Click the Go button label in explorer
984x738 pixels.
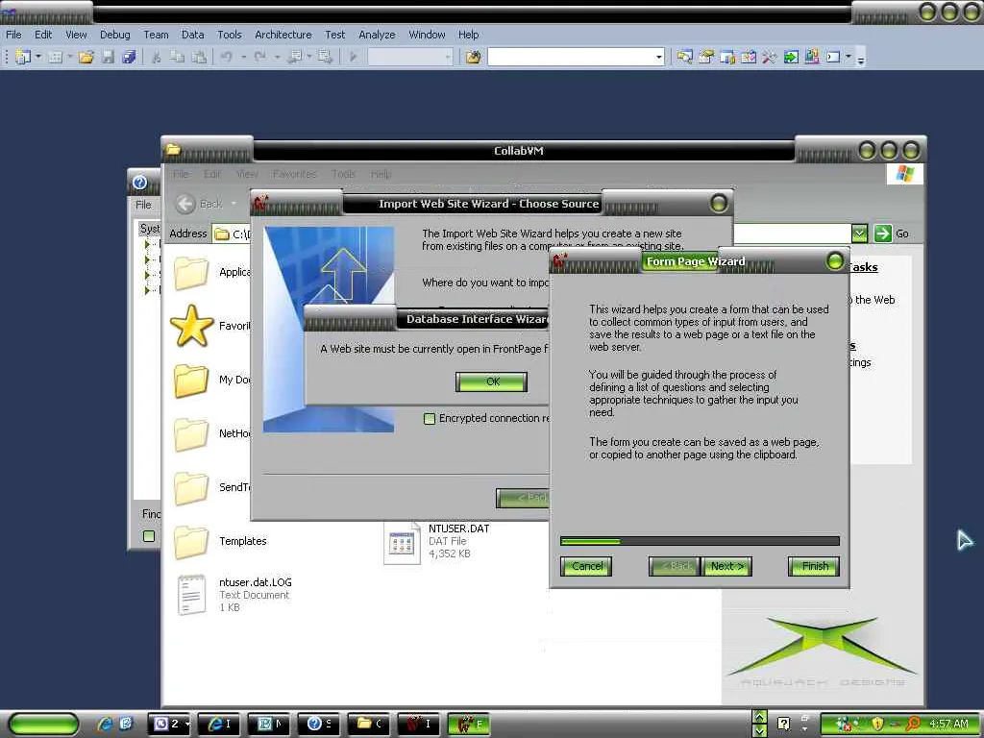[901, 234]
